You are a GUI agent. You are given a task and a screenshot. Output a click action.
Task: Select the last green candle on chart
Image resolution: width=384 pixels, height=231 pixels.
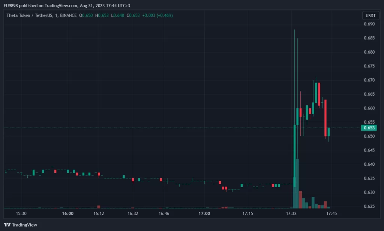click(x=329, y=132)
